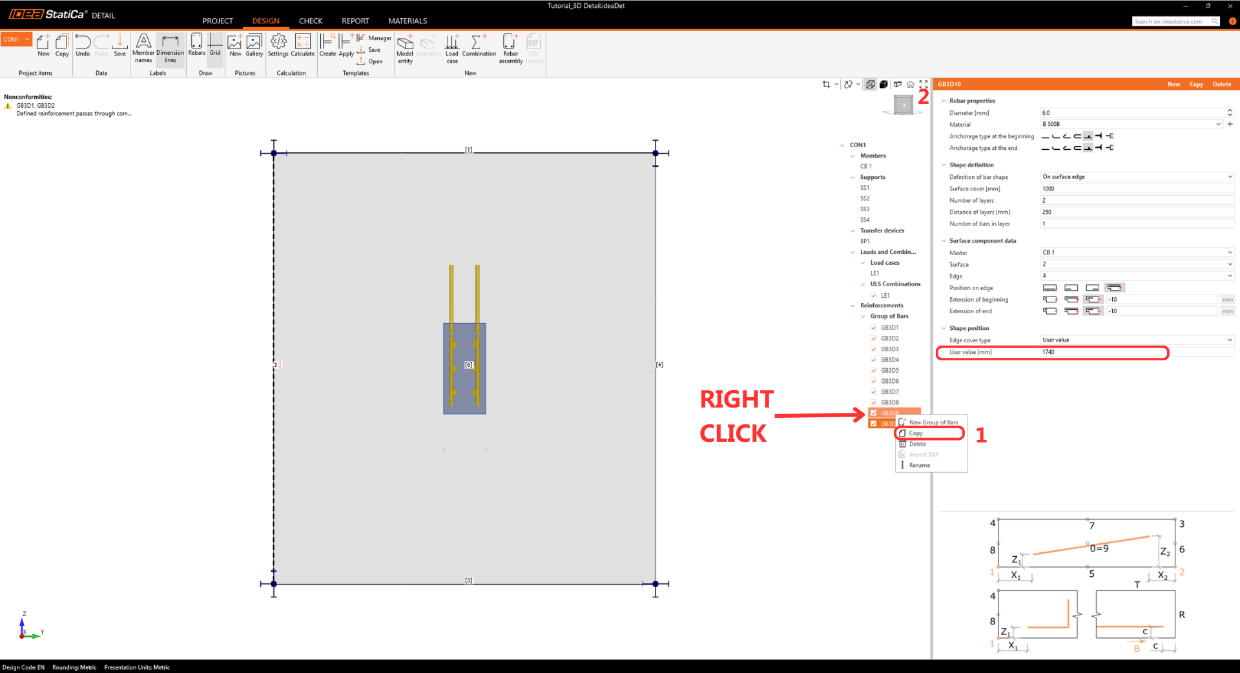
Task: Choose Delete from the context menu
Action: pyautogui.click(x=931, y=444)
